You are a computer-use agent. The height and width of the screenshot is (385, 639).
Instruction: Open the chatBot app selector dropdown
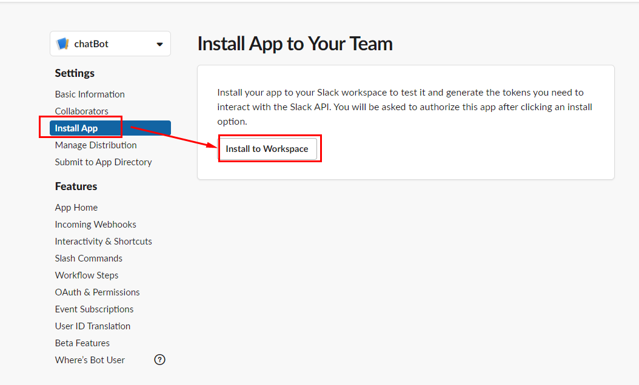[110, 44]
